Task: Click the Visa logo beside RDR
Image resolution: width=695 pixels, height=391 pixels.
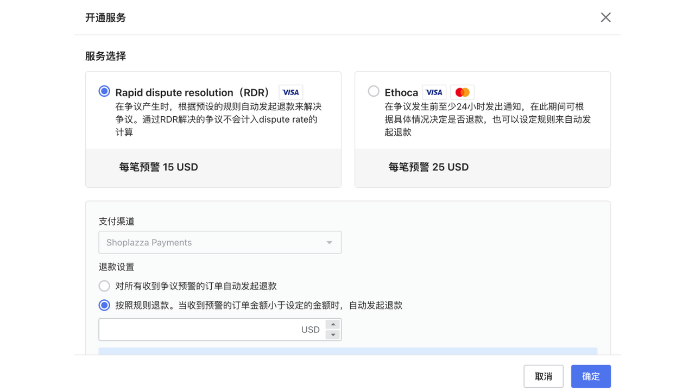Action: (290, 92)
